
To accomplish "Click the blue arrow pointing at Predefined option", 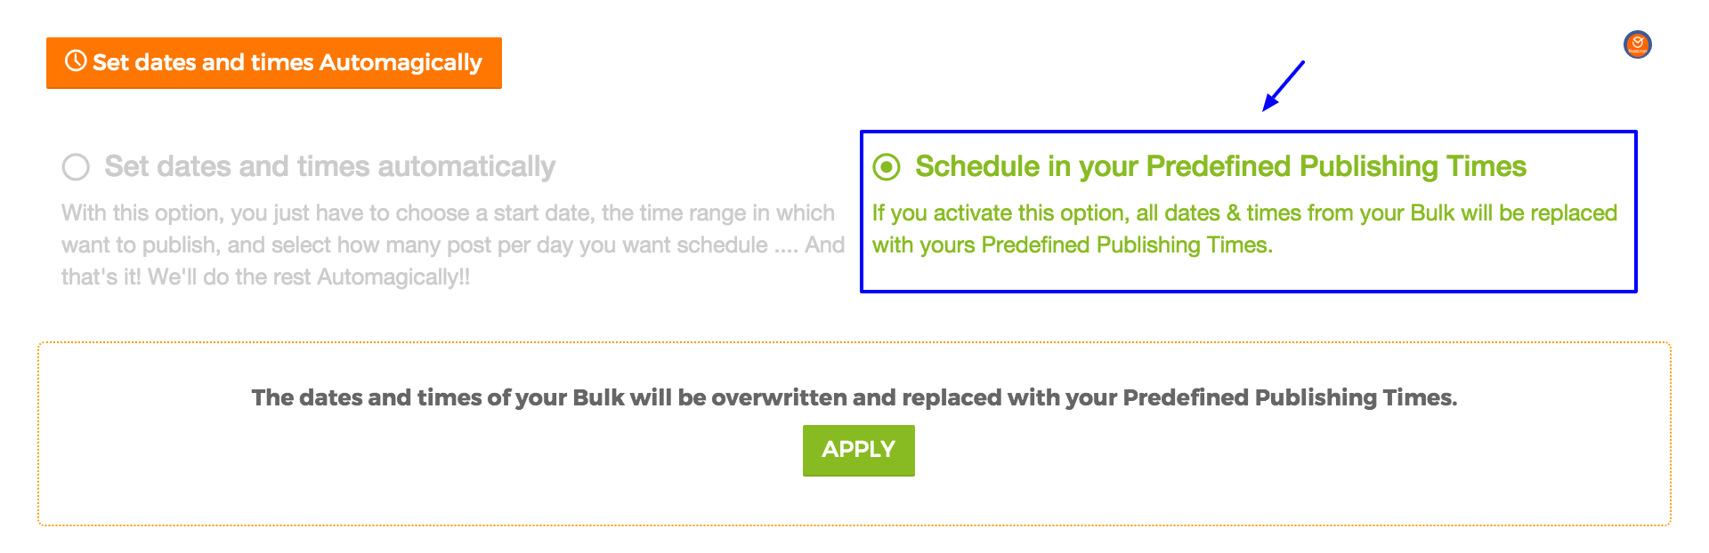I will (1283, 86).
